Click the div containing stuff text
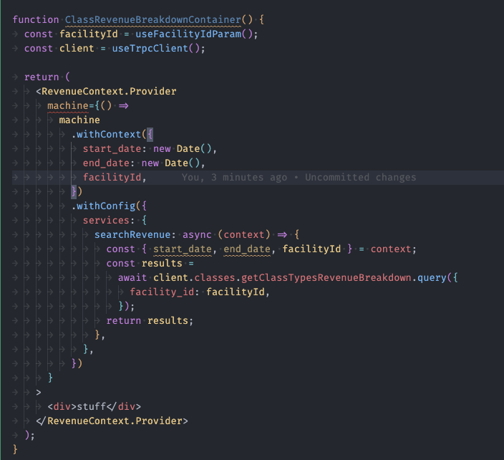Image resolution: width=504 pixels, height=460 pixels. click(94, 406)
